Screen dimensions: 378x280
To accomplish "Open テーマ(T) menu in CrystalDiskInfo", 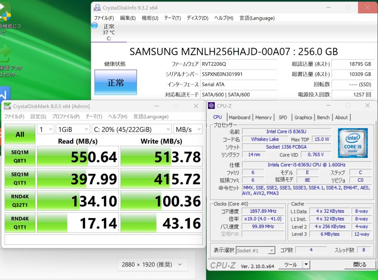I will [173, 18].
